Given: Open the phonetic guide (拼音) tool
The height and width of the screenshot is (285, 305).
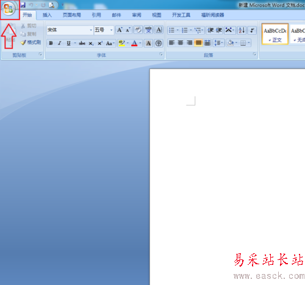Looking at the screenshot, I should click(x=148, y=30).
